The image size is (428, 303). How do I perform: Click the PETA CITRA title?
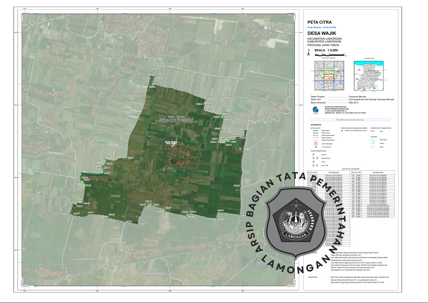(319, 22)
